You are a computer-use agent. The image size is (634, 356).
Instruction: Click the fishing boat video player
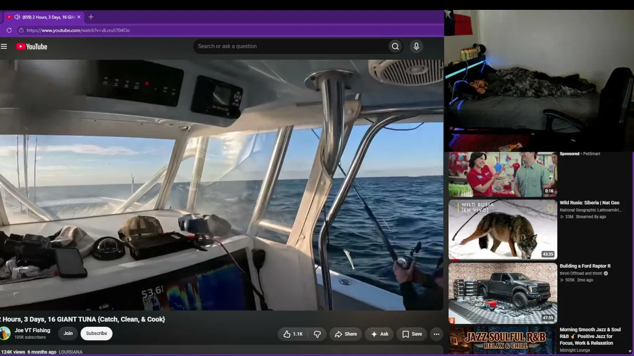coord(221,185)
